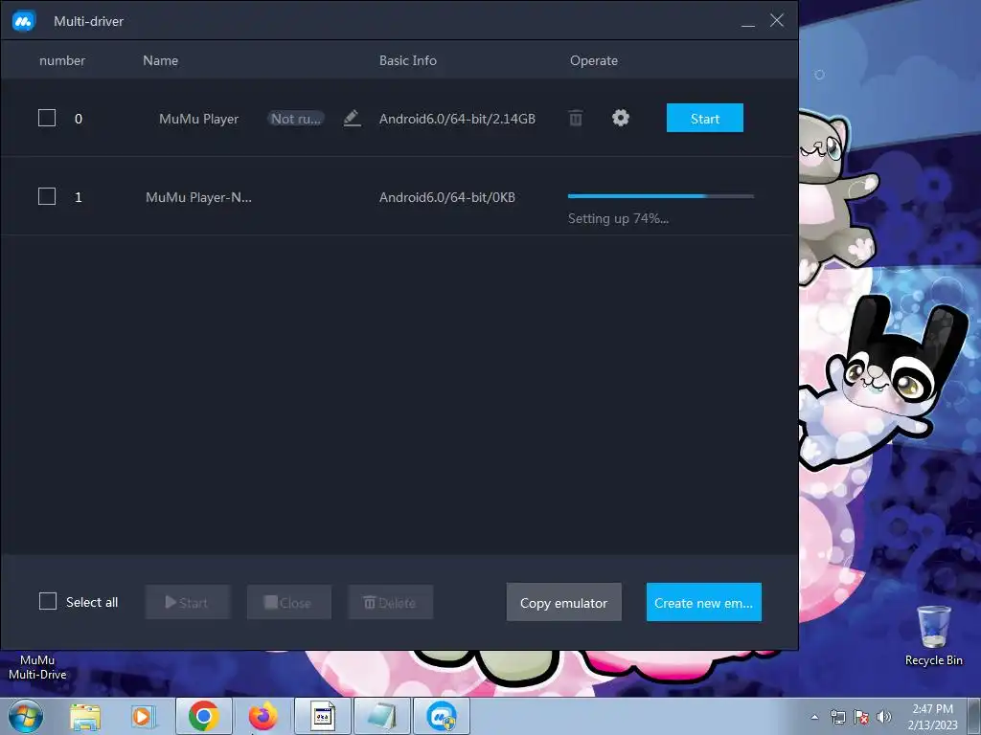Tick the checkbox for emulator 1
This screenshot has height=735, width=981.
[x=47, y=197]
